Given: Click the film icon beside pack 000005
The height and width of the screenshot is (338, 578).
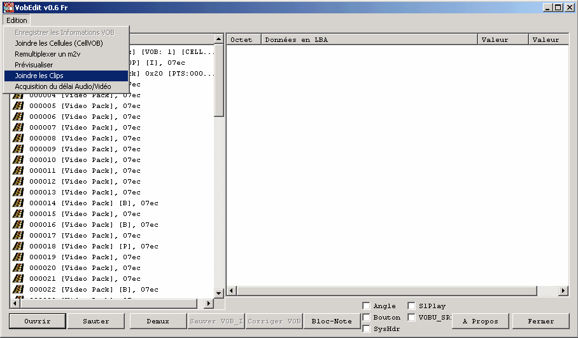Looking at the screenshot, I should (18, 106).
